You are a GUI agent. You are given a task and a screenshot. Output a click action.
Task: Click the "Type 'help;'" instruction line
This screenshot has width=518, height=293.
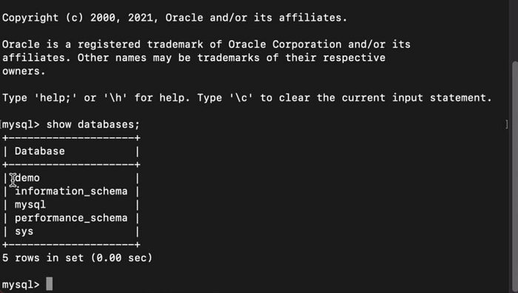(x=247, y=98)
